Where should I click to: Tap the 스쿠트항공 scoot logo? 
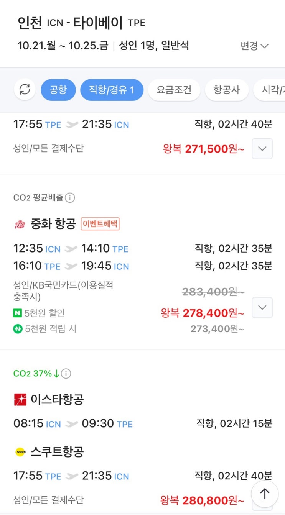[20, 452]
